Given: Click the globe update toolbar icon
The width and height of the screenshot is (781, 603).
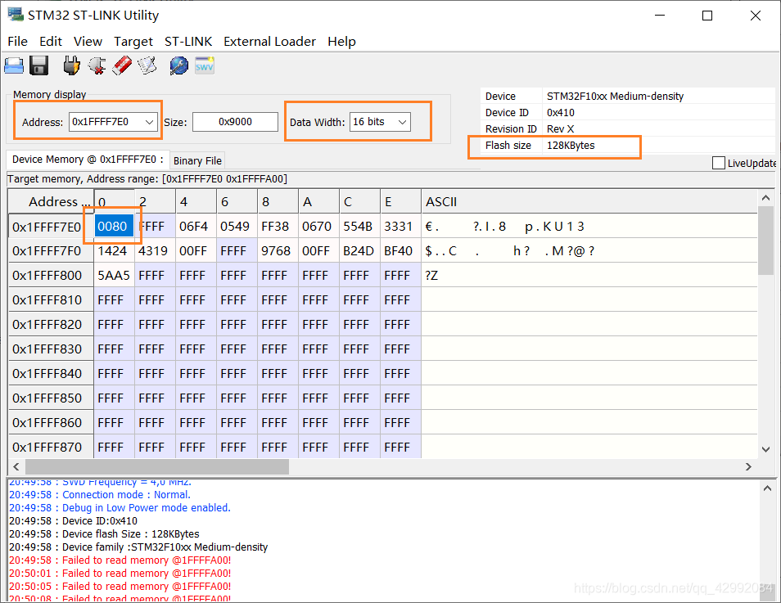Looking at the screenshot, I should coord(178,65).
